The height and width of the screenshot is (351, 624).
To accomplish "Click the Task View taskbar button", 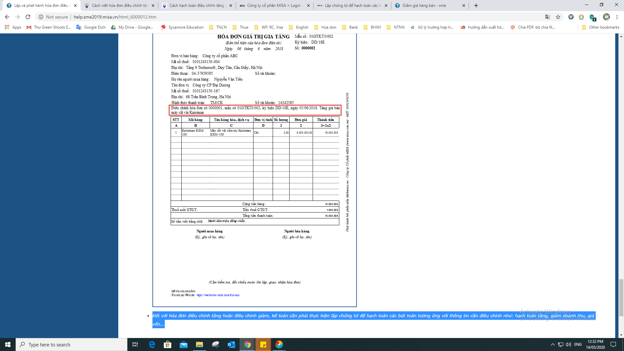I will tap(135, 344).
